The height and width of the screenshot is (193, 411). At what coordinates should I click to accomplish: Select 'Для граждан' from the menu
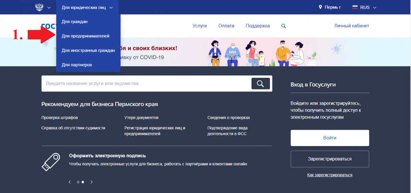(x=75, y=22)
